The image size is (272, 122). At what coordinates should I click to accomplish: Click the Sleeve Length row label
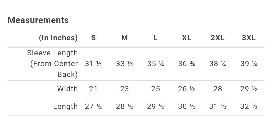tap(52, 64)
